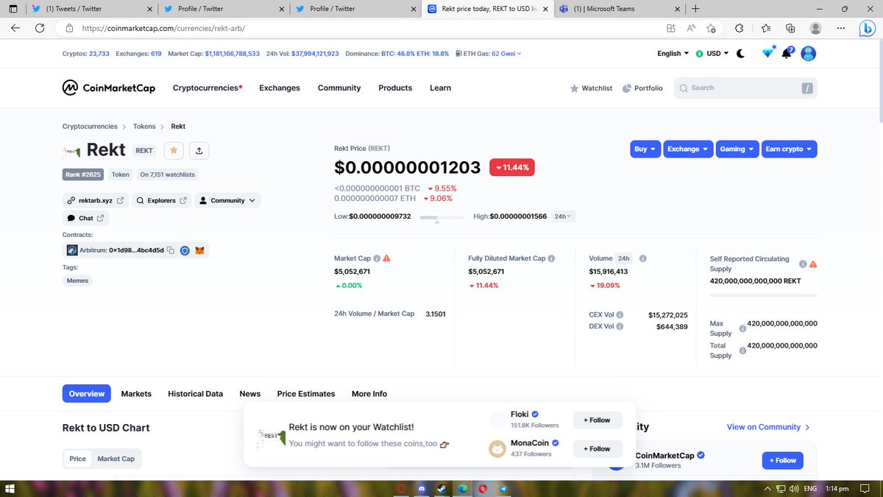This screenshot has height=497, width=883.
Task: Open the Chat link
Action: [85, 218]
